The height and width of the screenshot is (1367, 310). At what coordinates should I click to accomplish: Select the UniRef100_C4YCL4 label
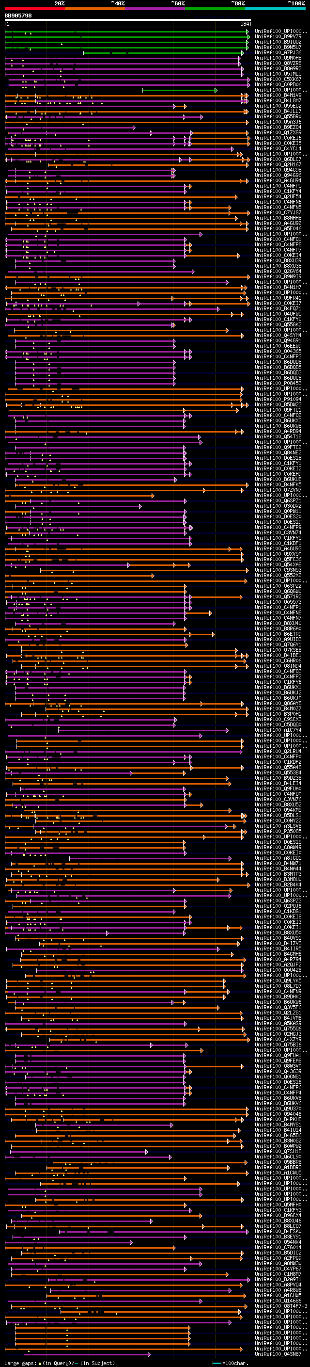click(278, 148)
